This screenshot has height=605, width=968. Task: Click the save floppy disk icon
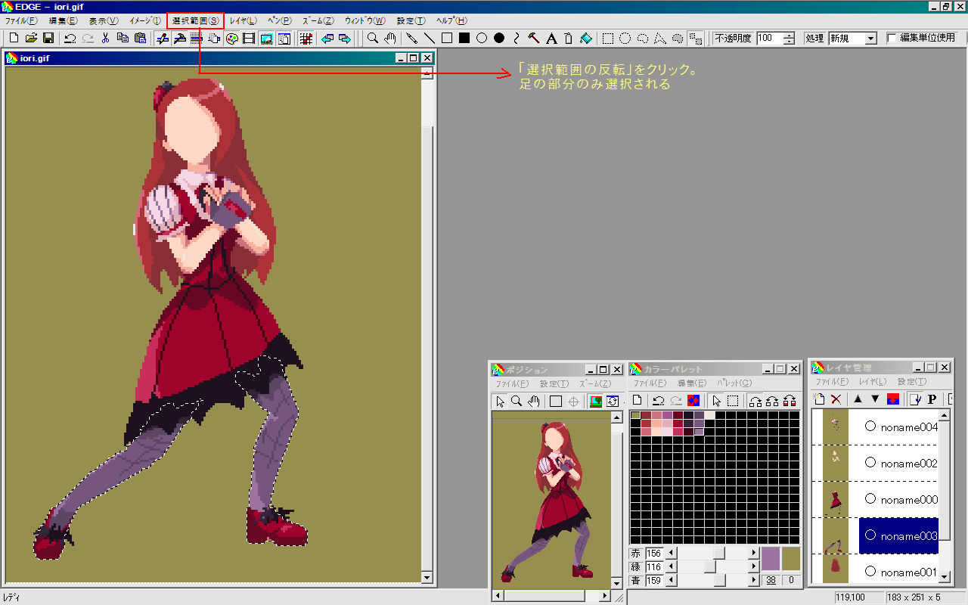tap(48, 38)
